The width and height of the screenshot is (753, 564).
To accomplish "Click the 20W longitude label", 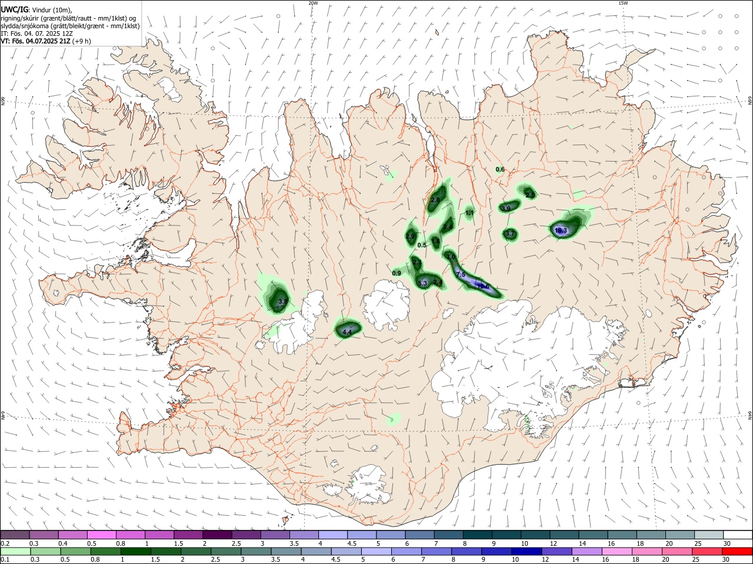I will tap(314, 3).
